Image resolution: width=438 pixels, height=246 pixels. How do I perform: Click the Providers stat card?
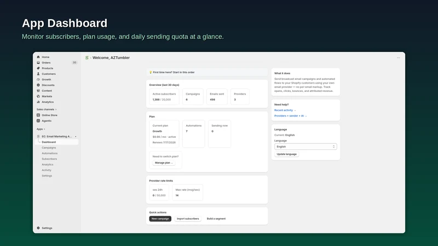coord(240,97)
